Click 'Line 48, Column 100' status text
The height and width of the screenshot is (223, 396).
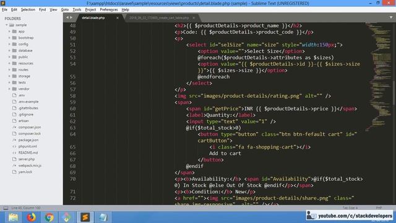coord(26,208)
